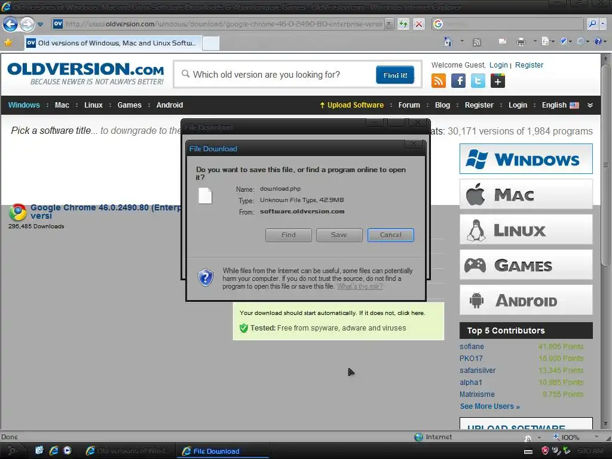The width and height of the screenshot is (612, 459).
Task: Click the magnifier Search icon in toolbar
Action: coord(592,24)
